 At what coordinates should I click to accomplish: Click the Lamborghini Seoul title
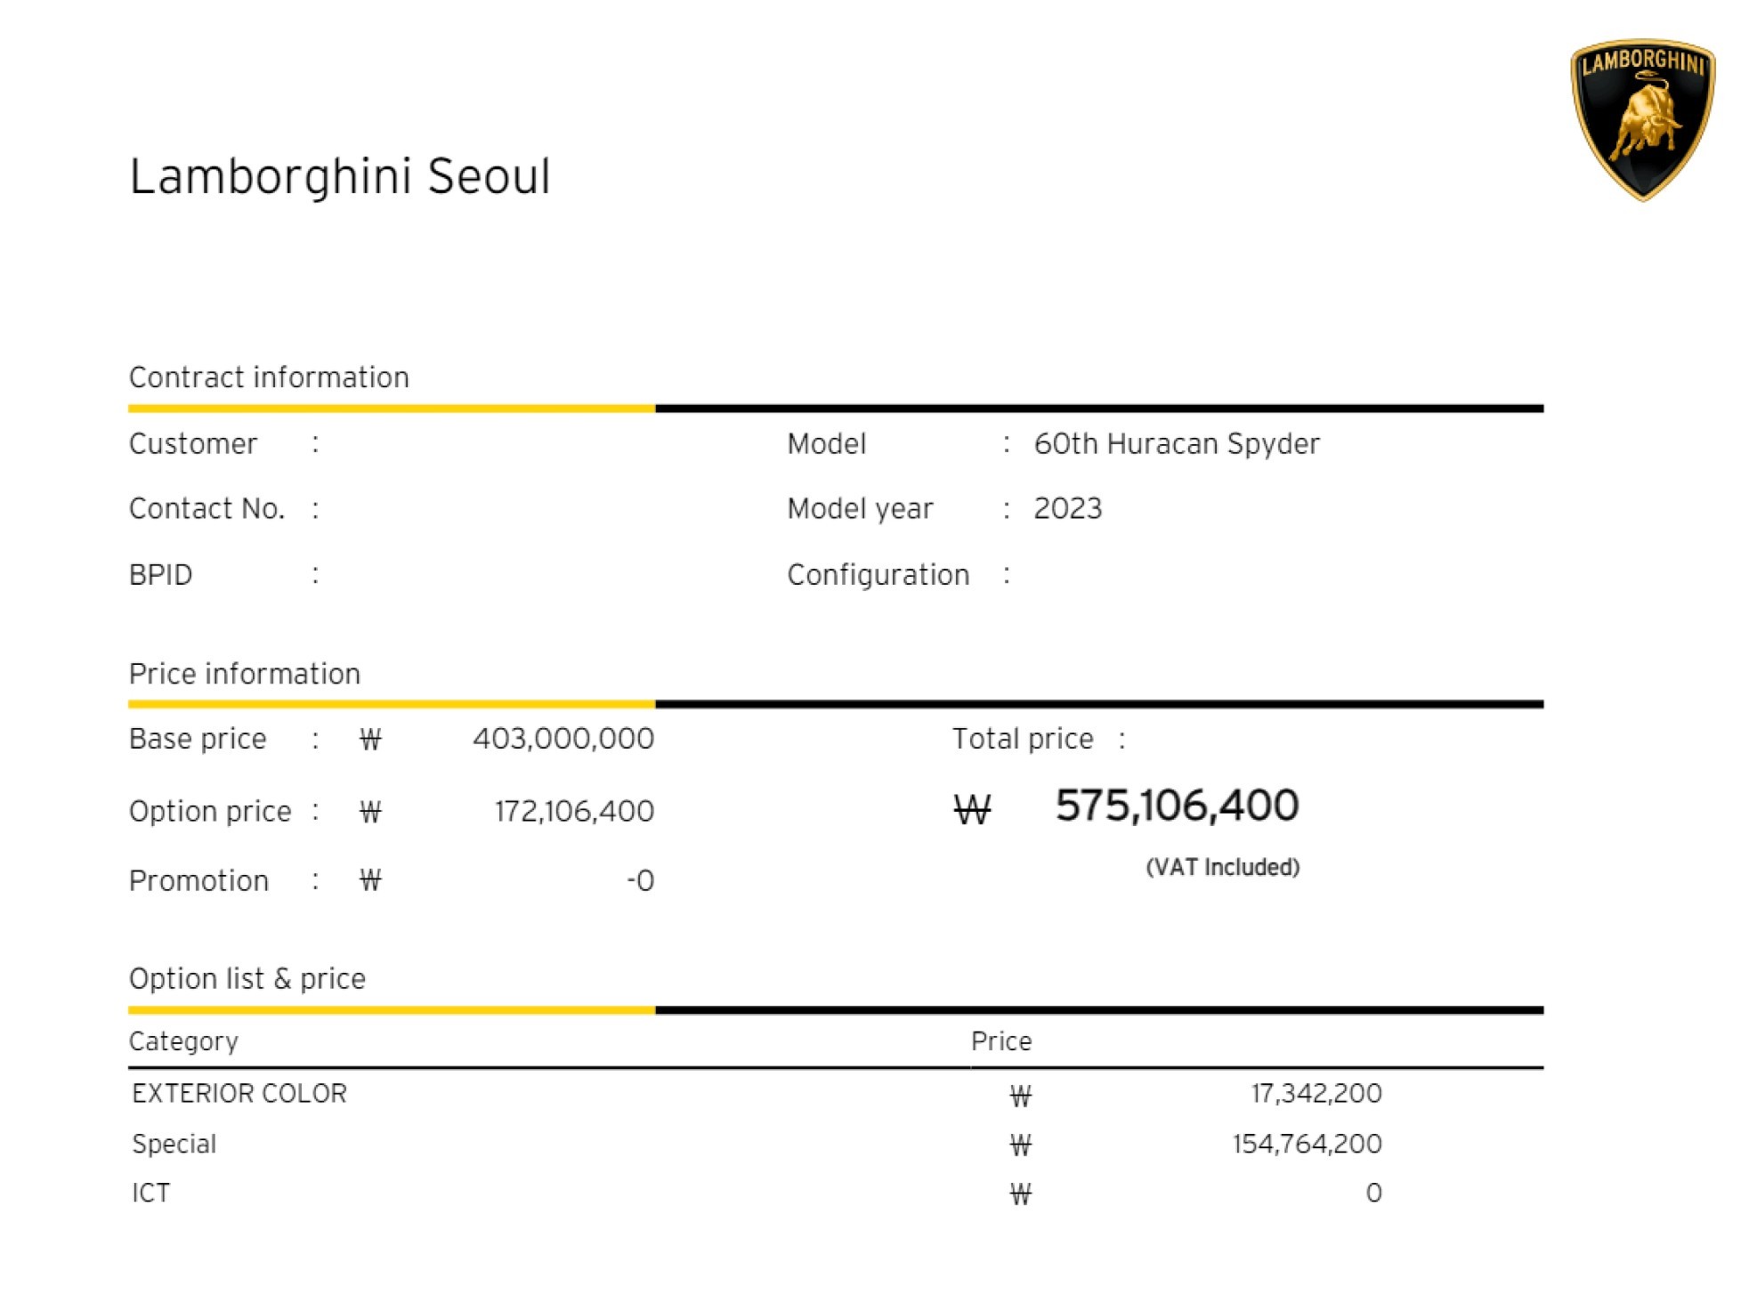340,176
